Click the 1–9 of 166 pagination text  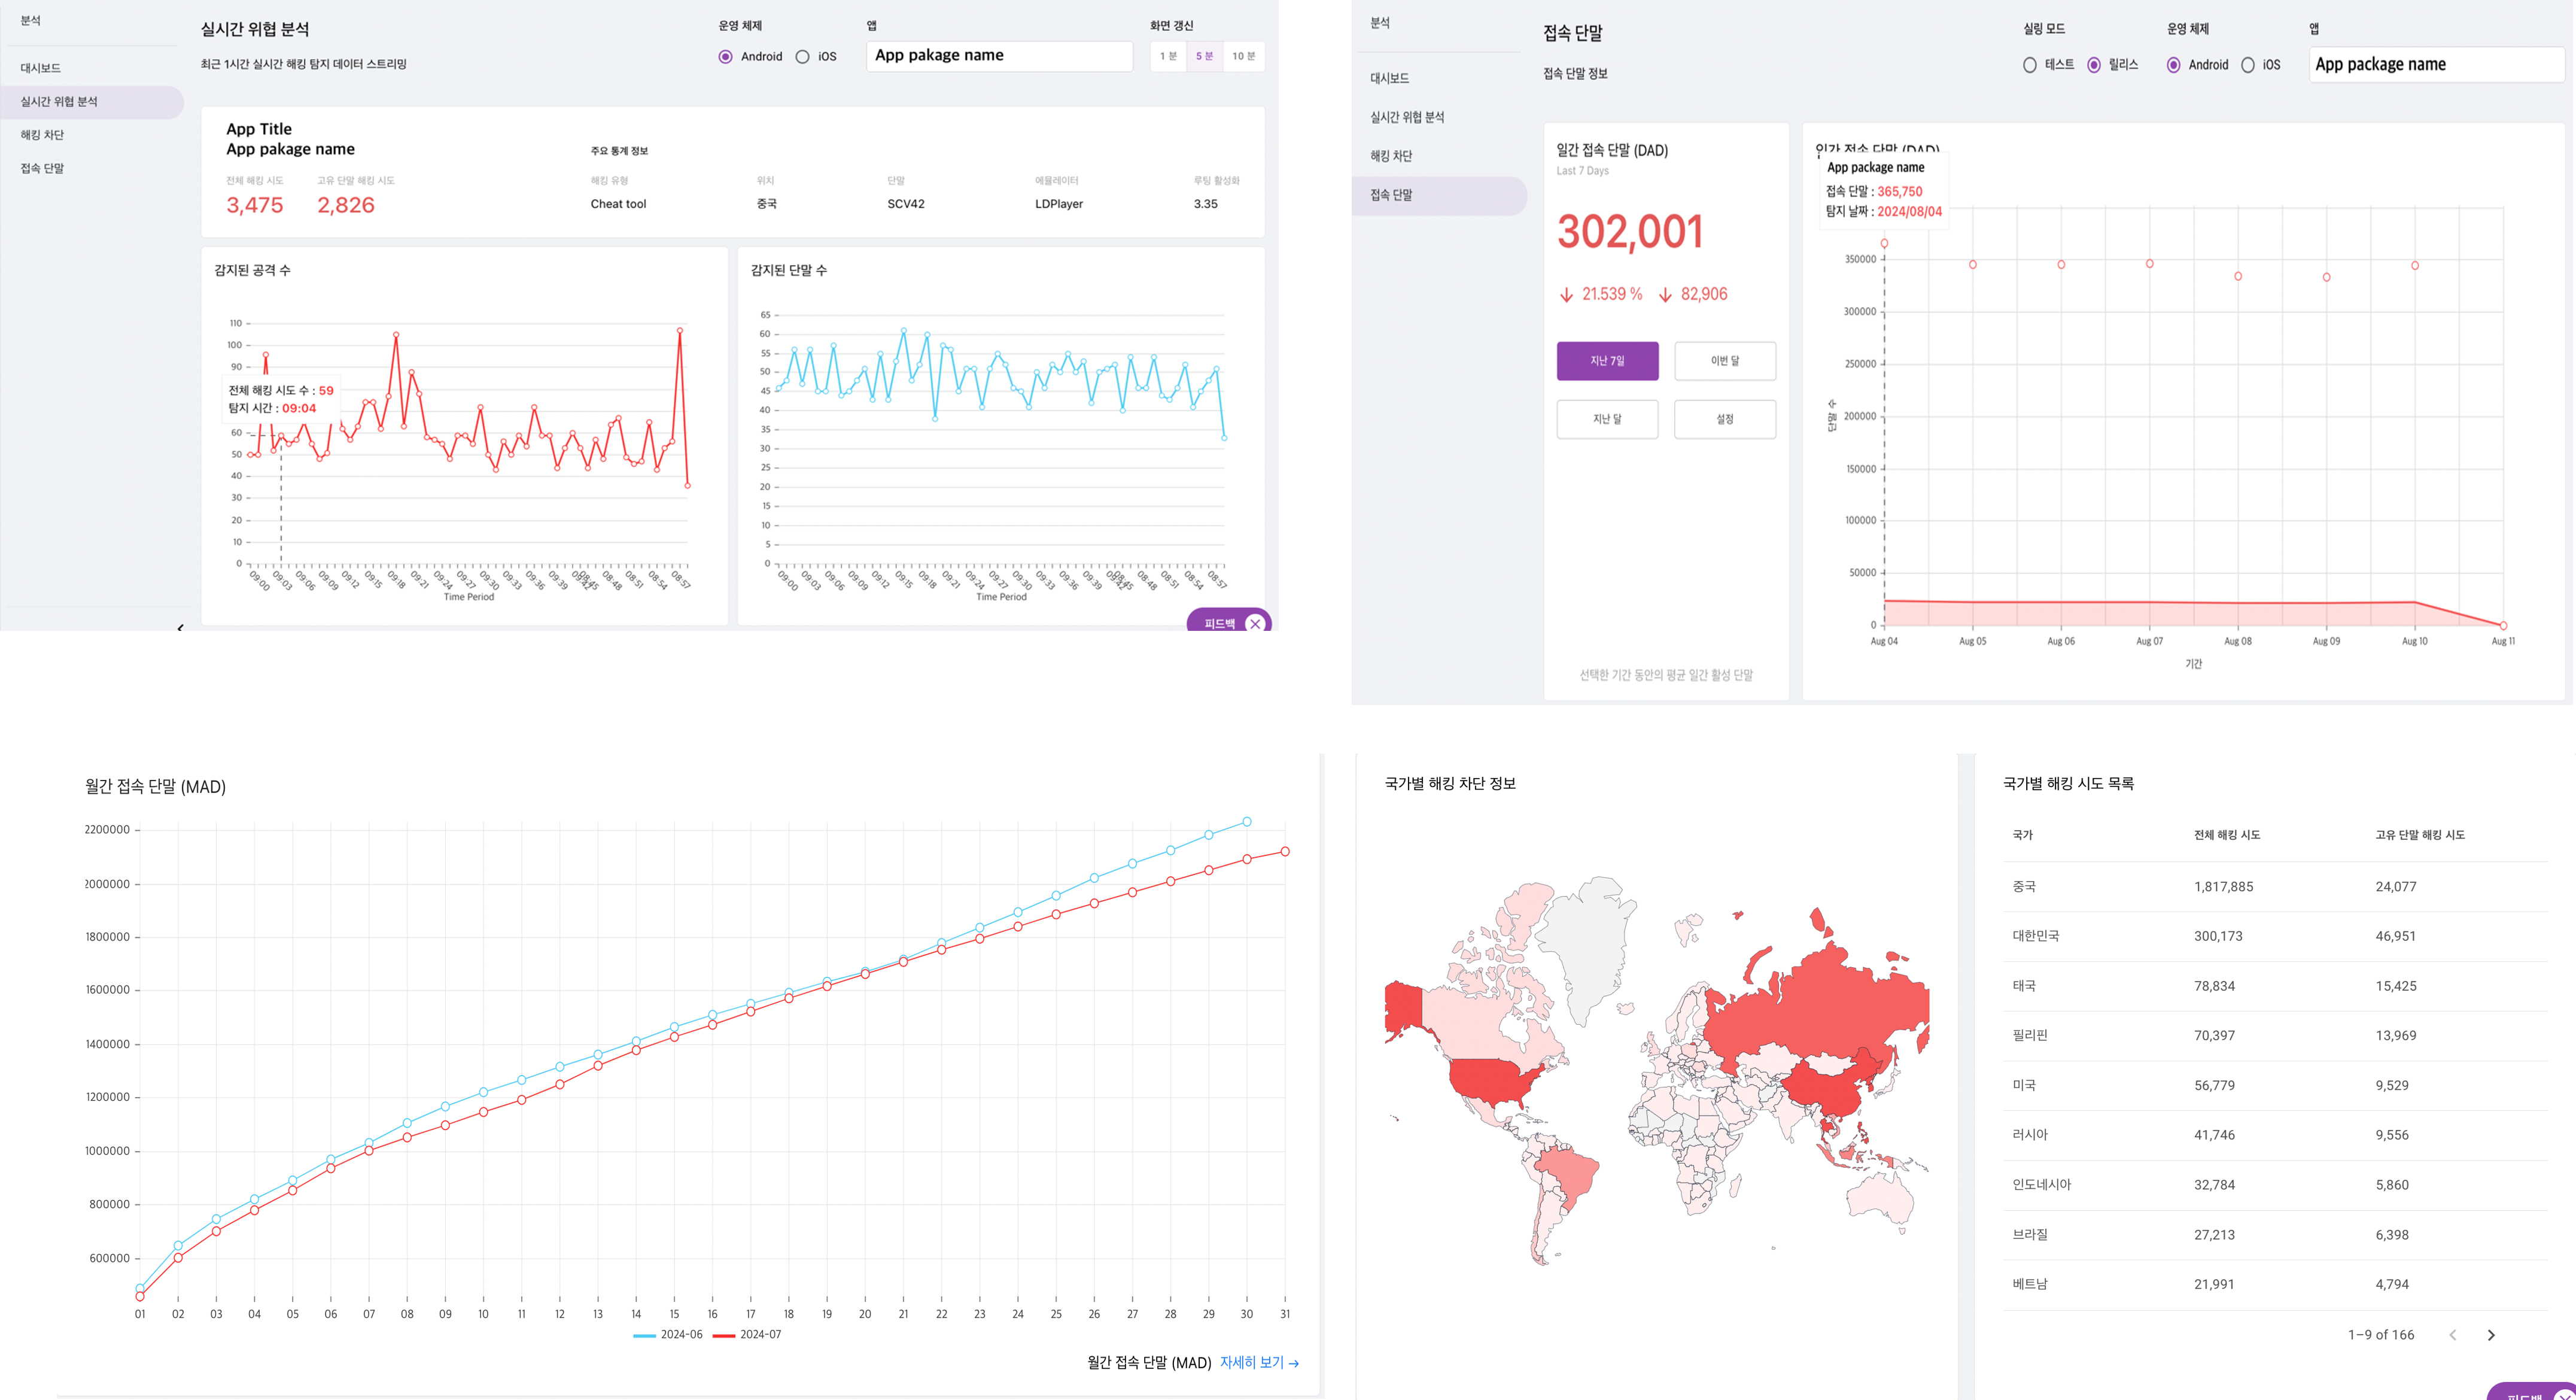[2381, 1335]
